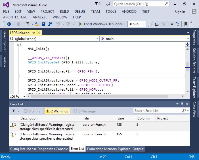Sort by the Description column header

(29, 118)
